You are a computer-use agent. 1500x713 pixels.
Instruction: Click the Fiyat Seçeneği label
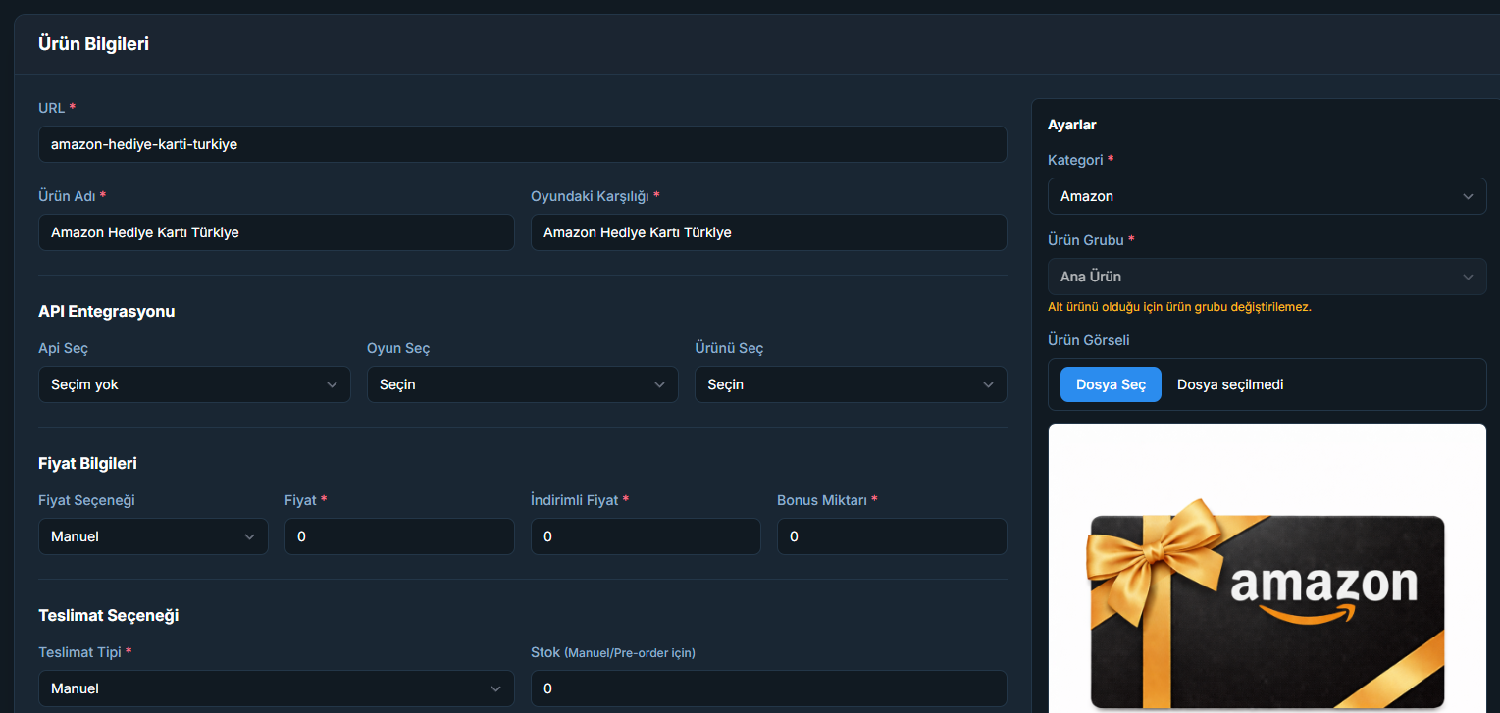tap(86, 500)
